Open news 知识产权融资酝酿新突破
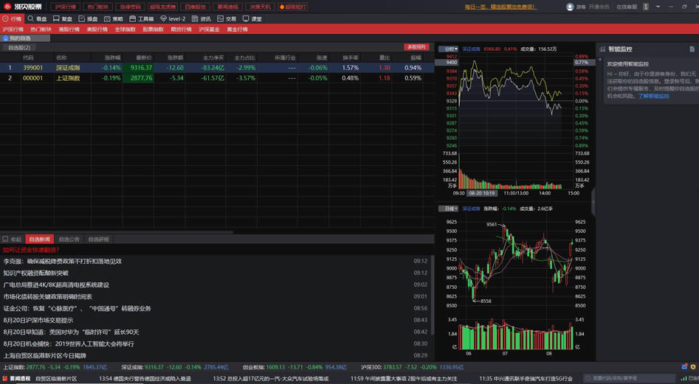 coord(35,273)
